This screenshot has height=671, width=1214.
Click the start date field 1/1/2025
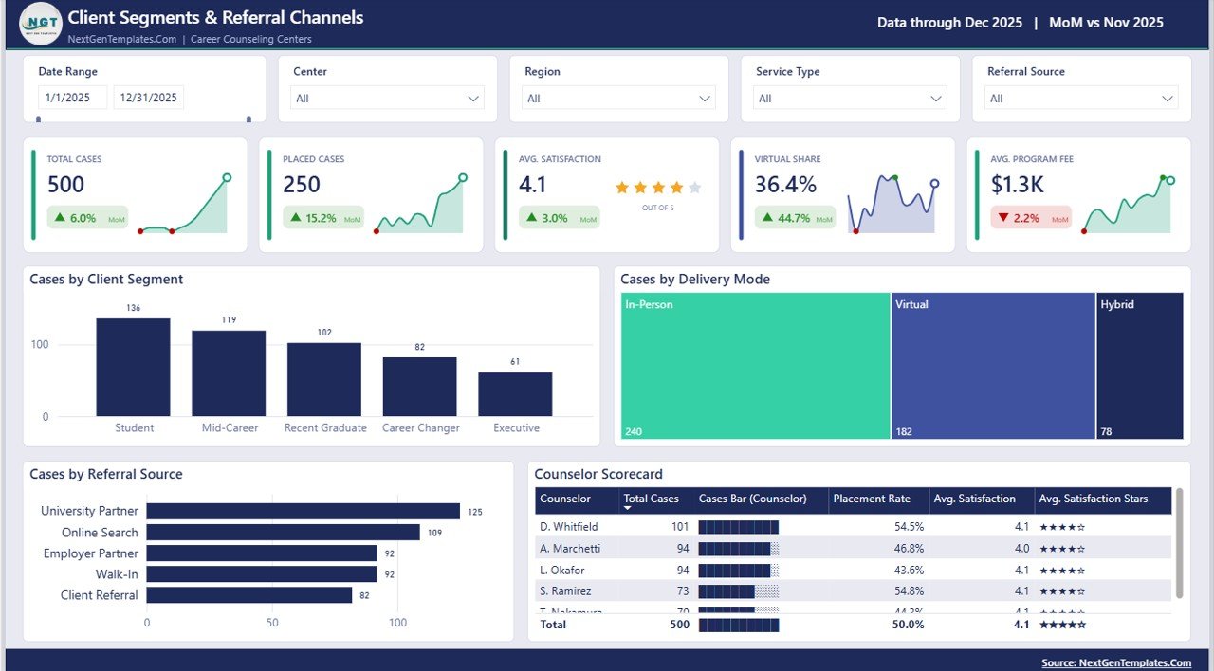(x=72, y=98)
